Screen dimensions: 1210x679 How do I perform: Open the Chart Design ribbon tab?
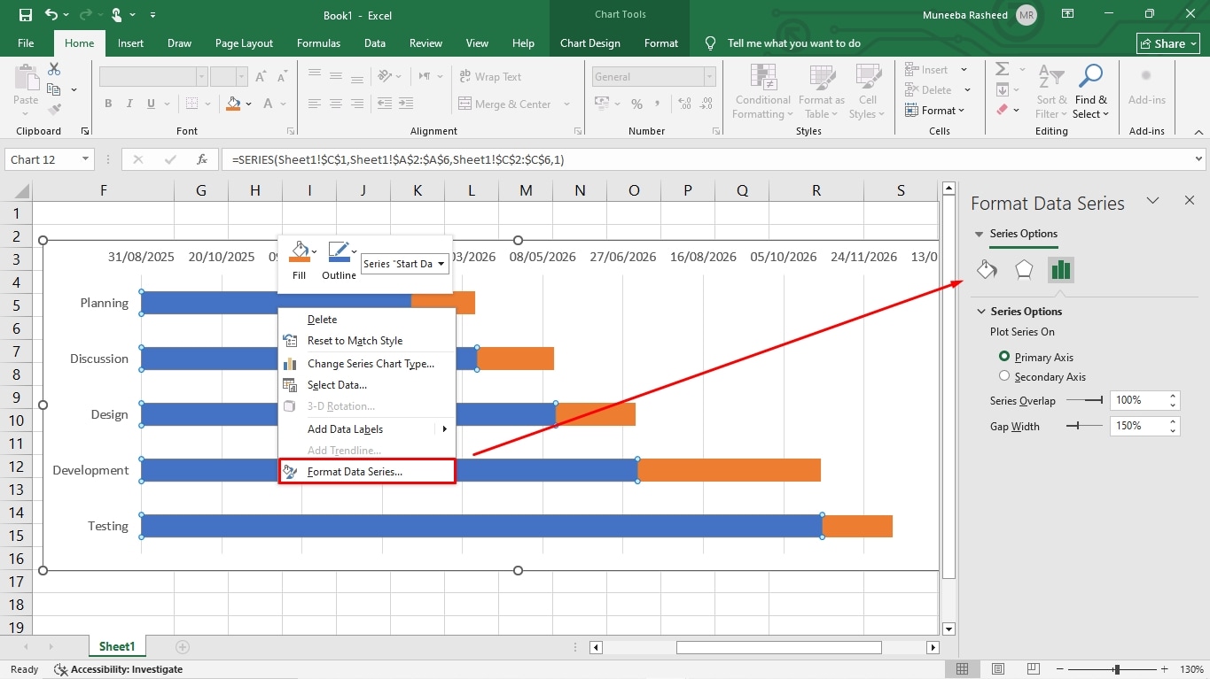590,42
